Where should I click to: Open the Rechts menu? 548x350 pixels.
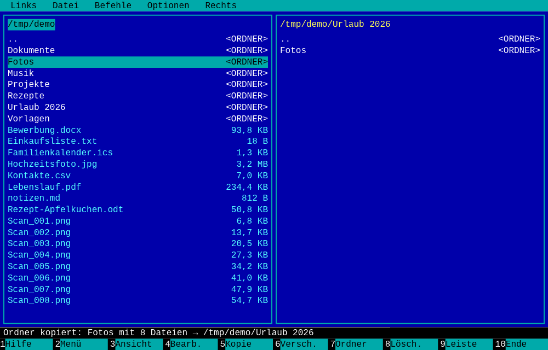pos(221,5)
